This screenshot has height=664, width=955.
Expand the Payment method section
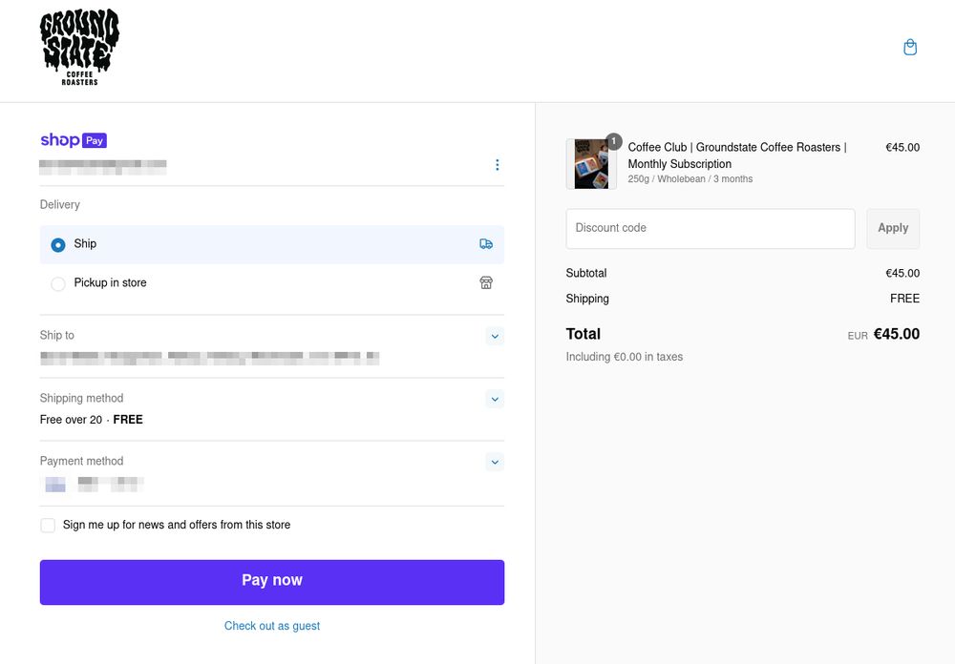tap(495, 462)
